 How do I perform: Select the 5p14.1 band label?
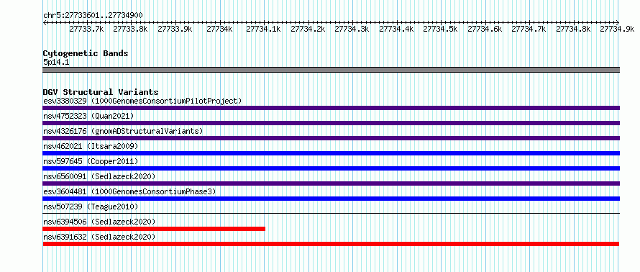tap(56, 63)
